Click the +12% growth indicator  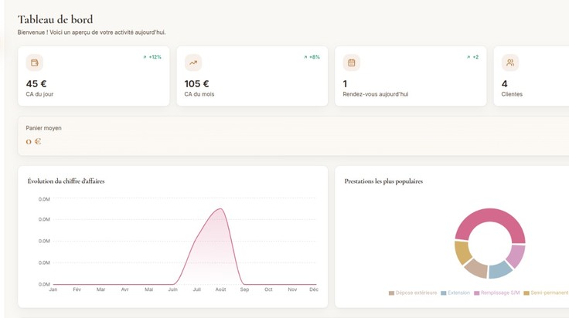pos(152,57)
